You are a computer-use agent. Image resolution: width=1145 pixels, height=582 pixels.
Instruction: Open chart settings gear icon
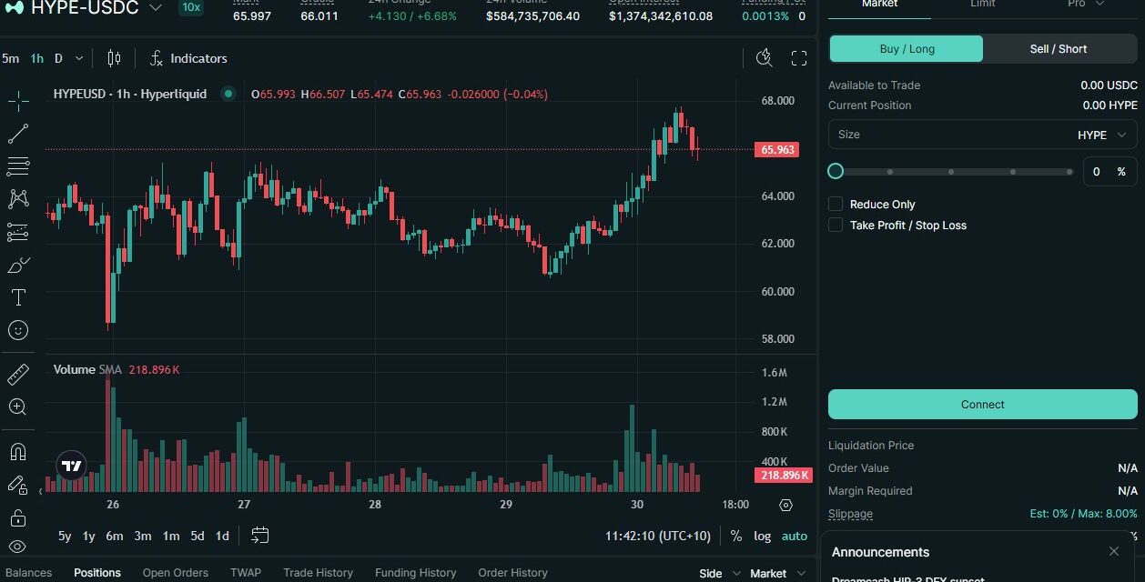pos(786,505)
